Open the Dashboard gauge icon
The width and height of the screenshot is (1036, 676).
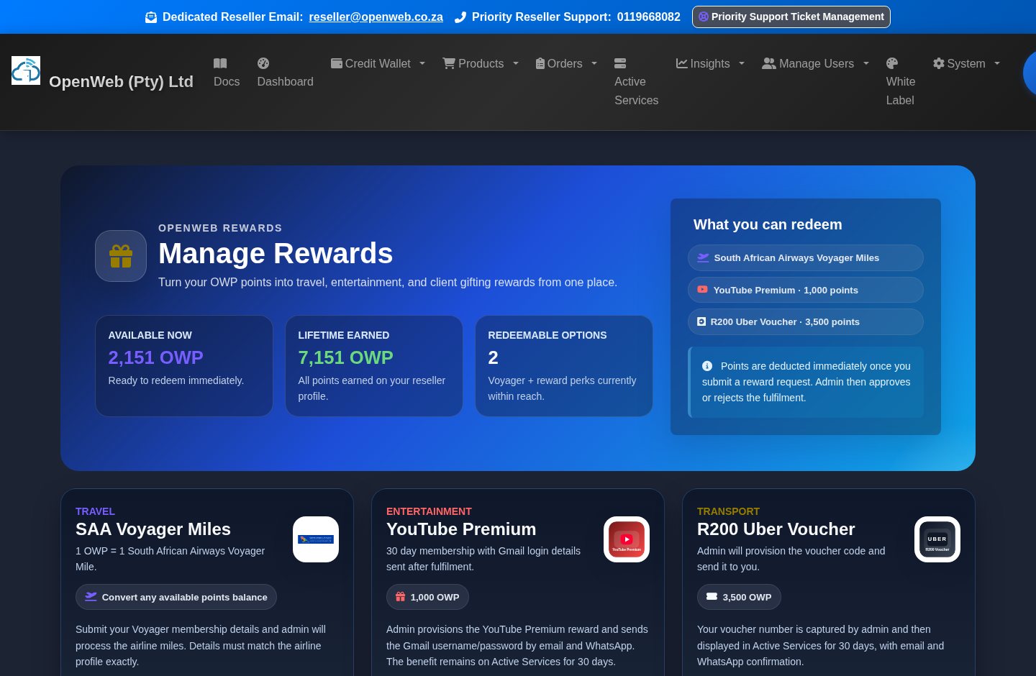263,63
